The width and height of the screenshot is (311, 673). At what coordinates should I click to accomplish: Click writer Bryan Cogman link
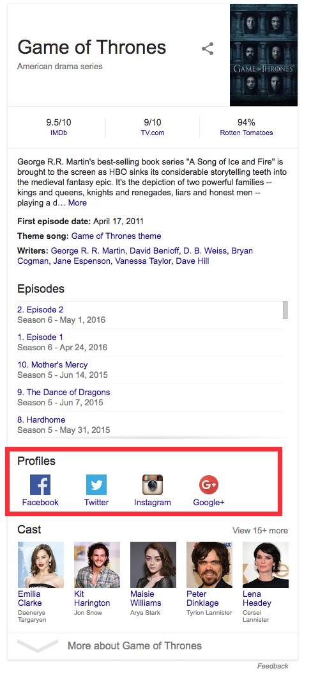(135, 255)
